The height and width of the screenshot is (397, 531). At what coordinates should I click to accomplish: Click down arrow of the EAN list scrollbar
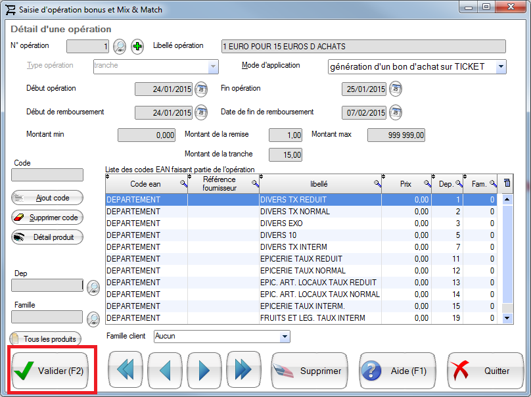[x=507, y=317]
